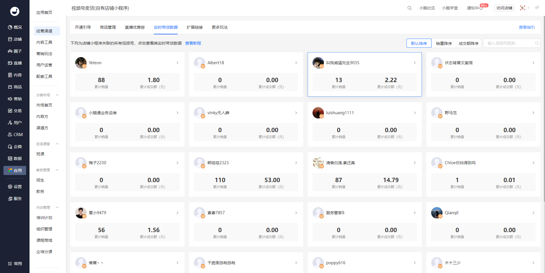This screenshot has height=273, width=545.
Task: Click the 输入视频号昵称 search input field
Action: click(x=510, y=43)
